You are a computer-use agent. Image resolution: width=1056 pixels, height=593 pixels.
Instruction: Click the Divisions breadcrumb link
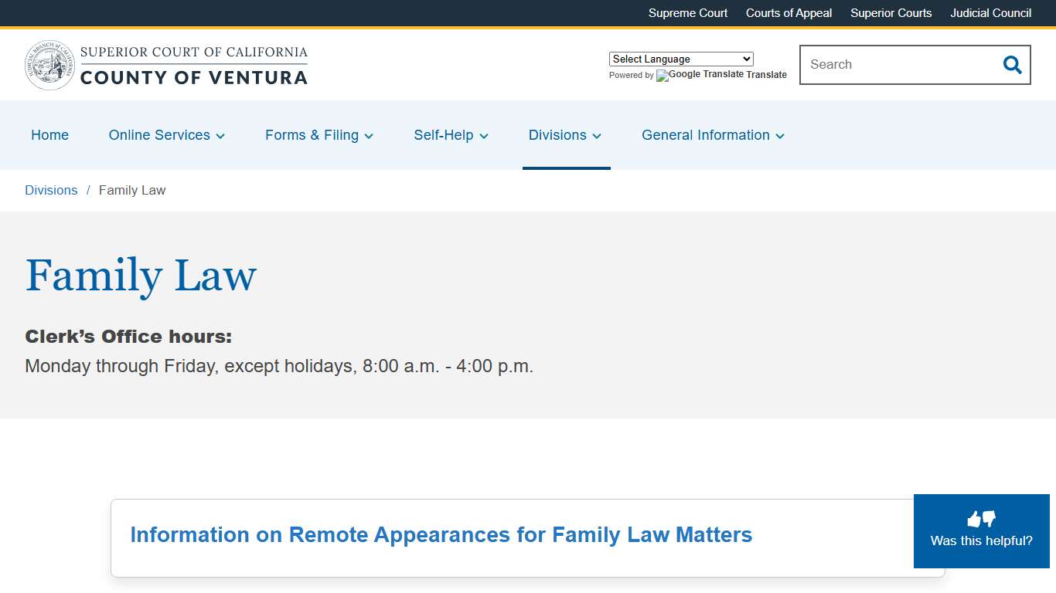pos(51,190)
